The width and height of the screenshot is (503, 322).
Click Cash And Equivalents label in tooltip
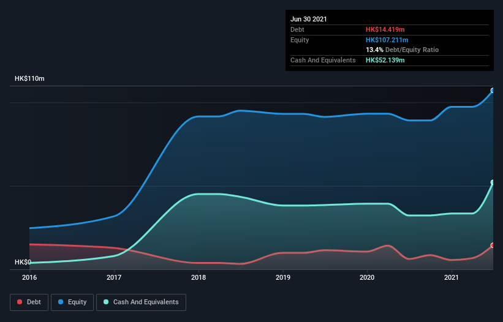pyautogui.click(x=323, y=60)
